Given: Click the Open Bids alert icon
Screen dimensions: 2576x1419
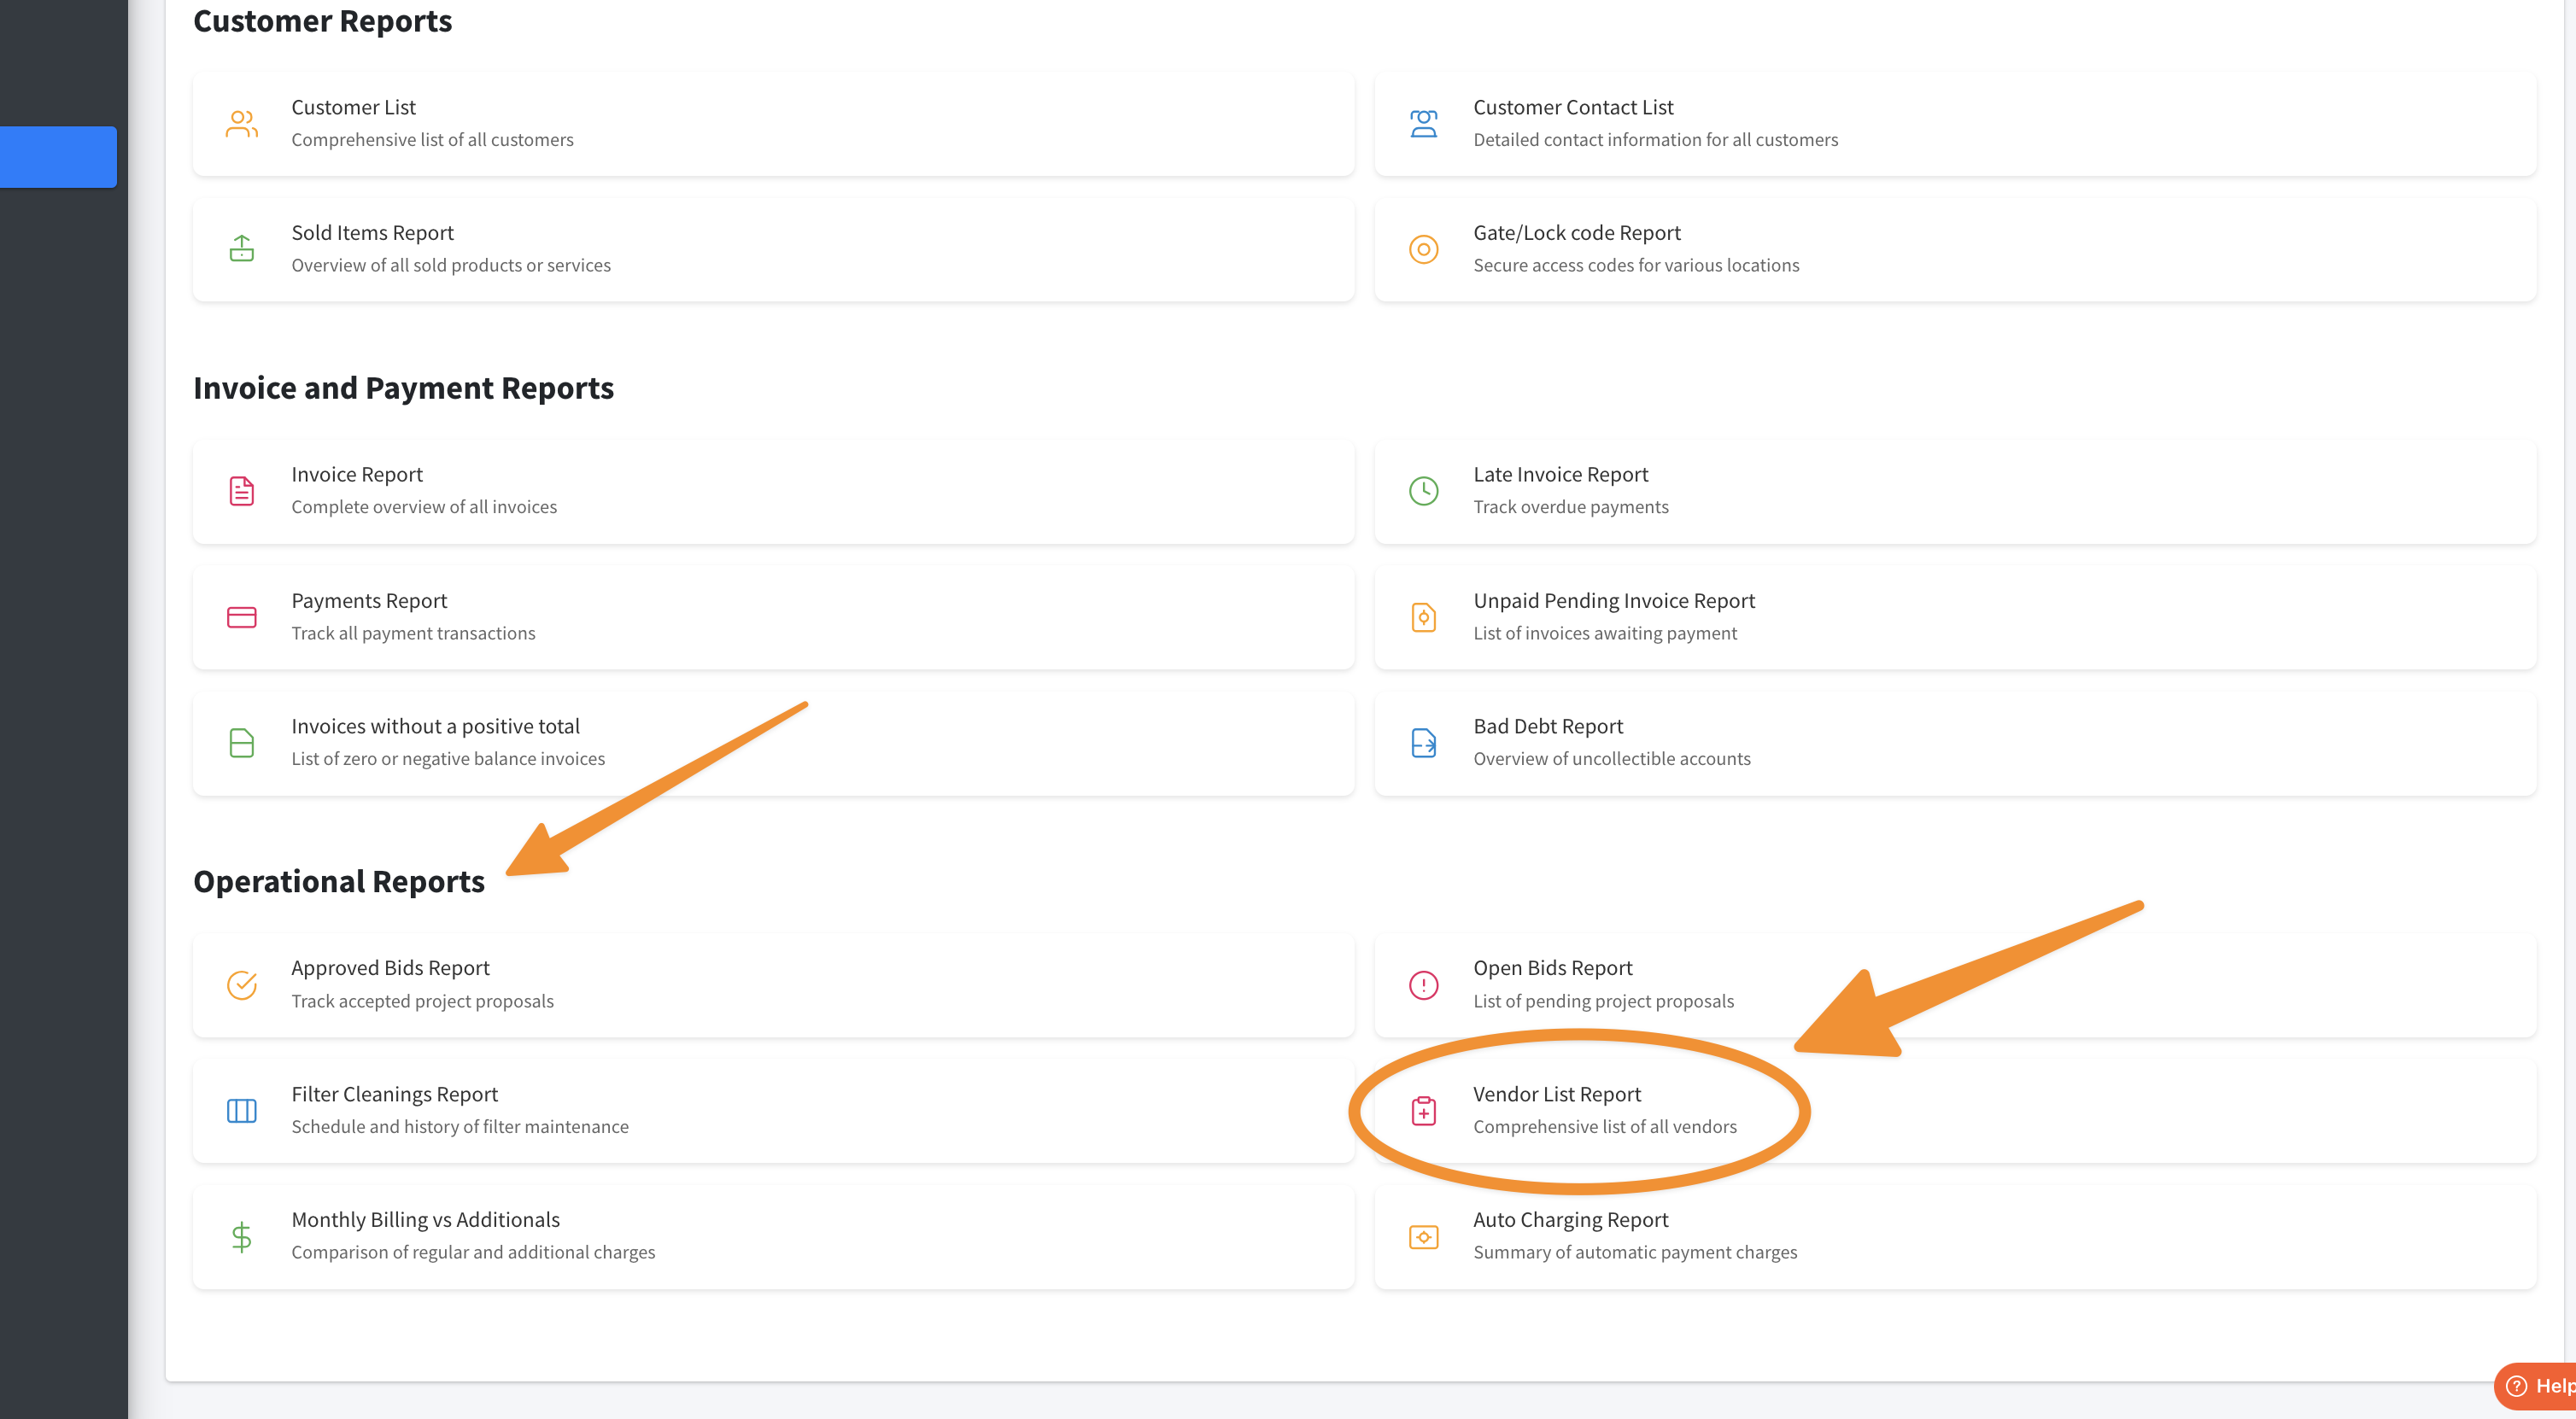Looking at the screenshot, I should pyautogui.click(x=1423, y=984).
